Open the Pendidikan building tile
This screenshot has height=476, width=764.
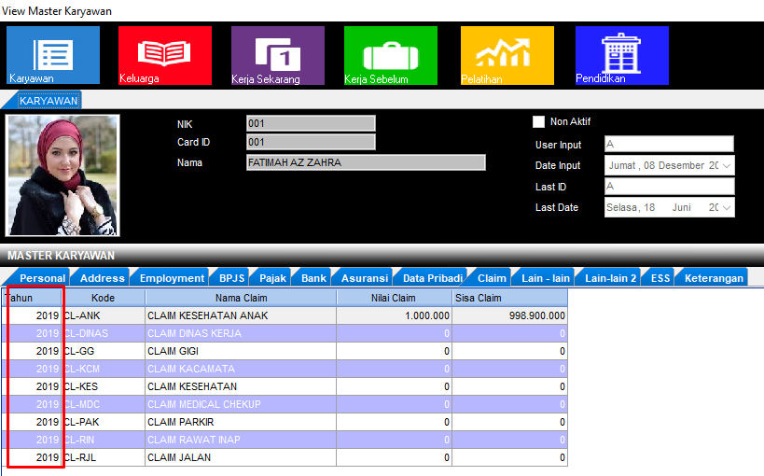tap(621, 55)
